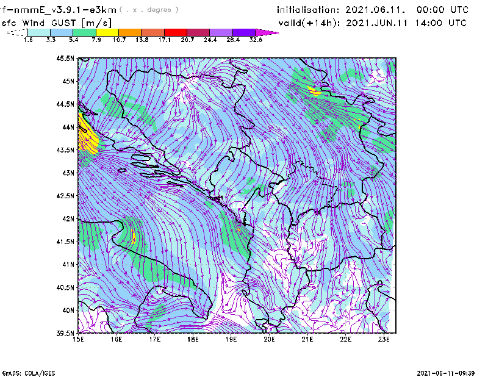Image resolution: width=488 pixels, height=377 pixels.
Task: Click the 'sfc Wind GUST [m/s]' title
Action: (56, 23)
